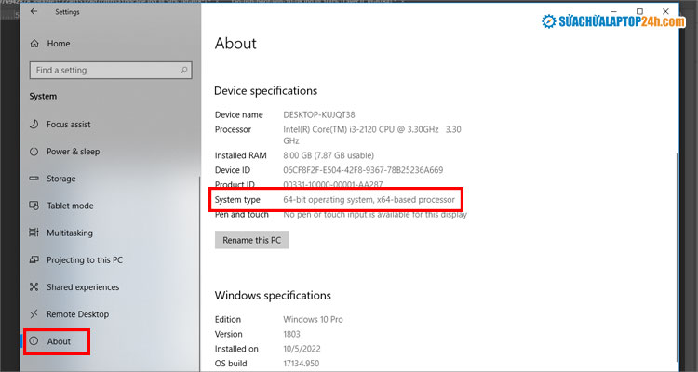The width and height of the screenshot is (698, 372).
Task: Click the device name DESKTOP-KUJQT38
Action: click(319, 114)
